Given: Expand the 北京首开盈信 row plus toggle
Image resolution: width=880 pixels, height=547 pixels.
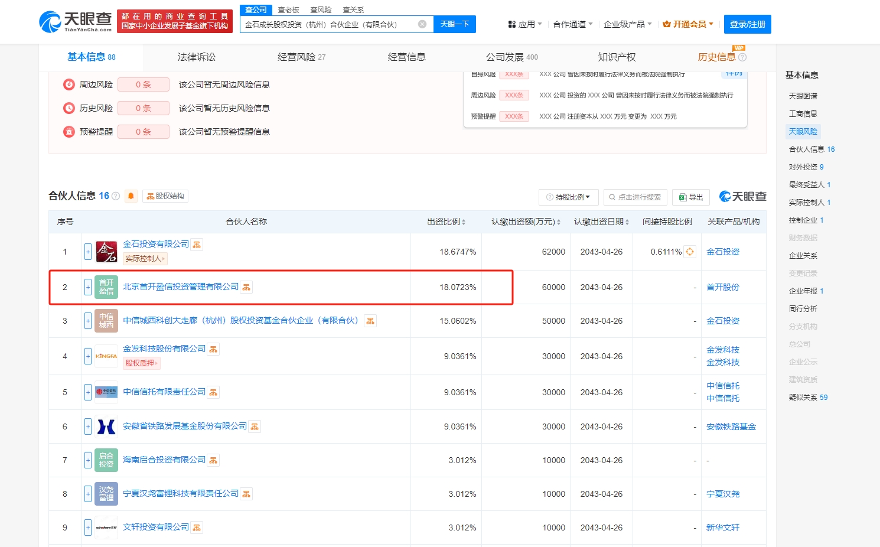Looking at the screenshot, I should pyautogui.click(x=88, y=288).
